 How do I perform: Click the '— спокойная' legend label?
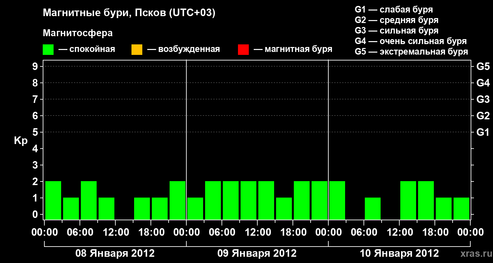tap(87, 50)
